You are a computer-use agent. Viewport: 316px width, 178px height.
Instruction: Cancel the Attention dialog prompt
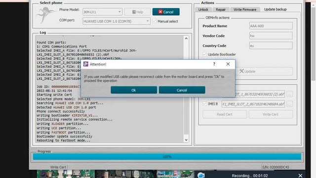pos(182,90)
